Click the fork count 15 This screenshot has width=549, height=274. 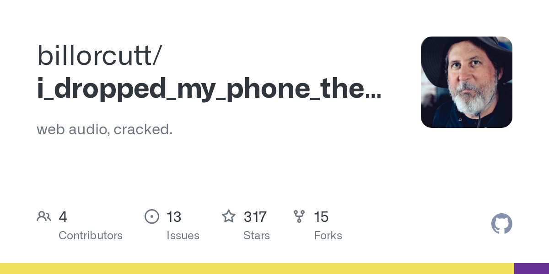[x=321, y=217]
